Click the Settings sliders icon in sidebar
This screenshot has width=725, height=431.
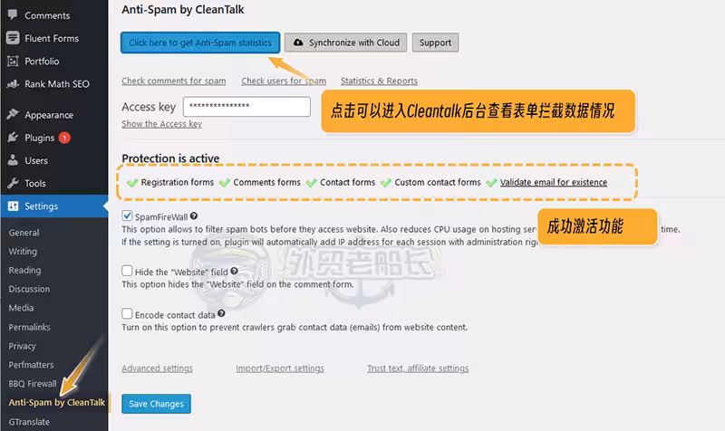pos(13,206)
